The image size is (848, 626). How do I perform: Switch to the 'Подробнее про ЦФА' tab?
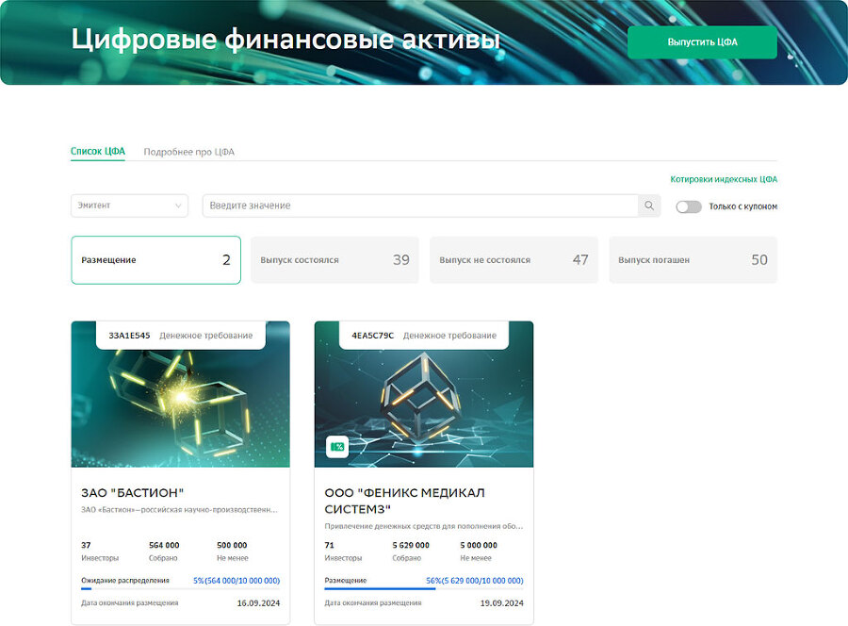coord(188,151)
